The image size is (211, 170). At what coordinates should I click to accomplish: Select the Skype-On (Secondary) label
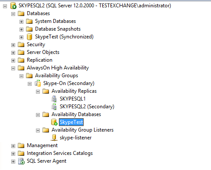pyautogui.click(x=69, y=83)
